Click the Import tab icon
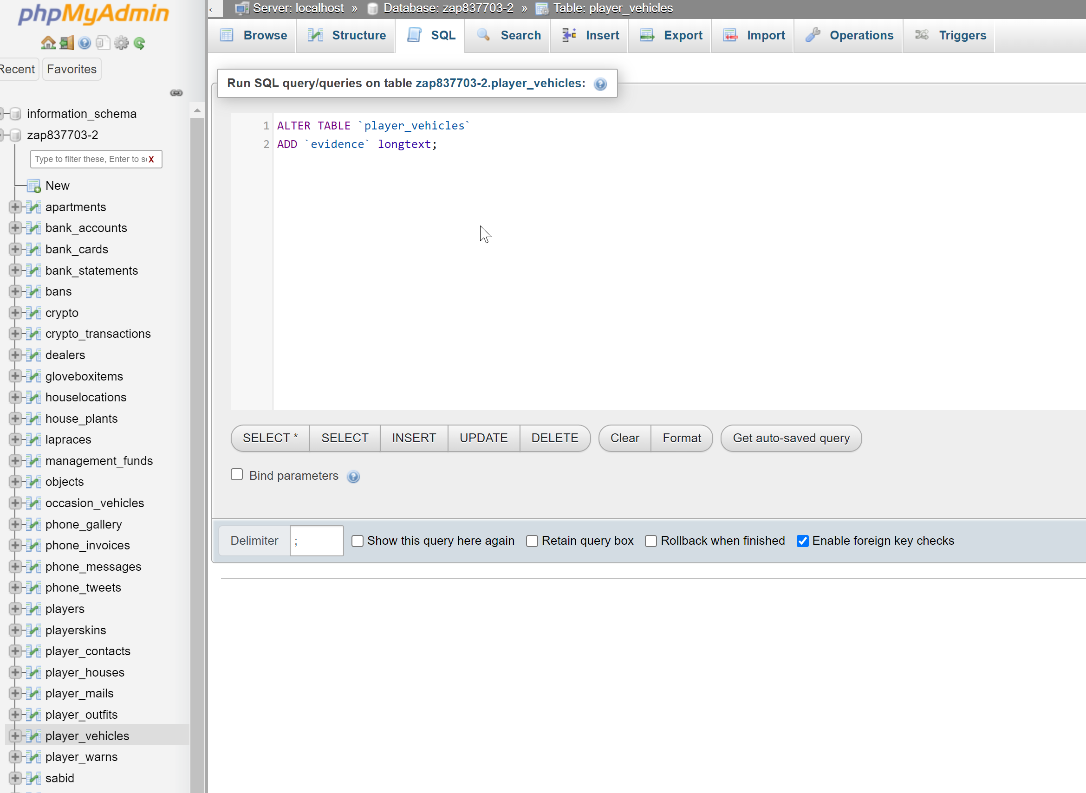1086x793 pixels. pyautogui.click(x=728, y=35)
